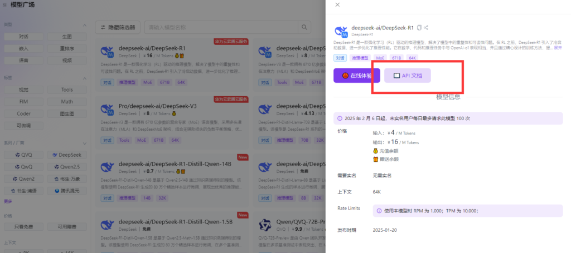Select the Coder tag filter
Viewport: 571px width, 253px height.
click(x=23, y=113)
